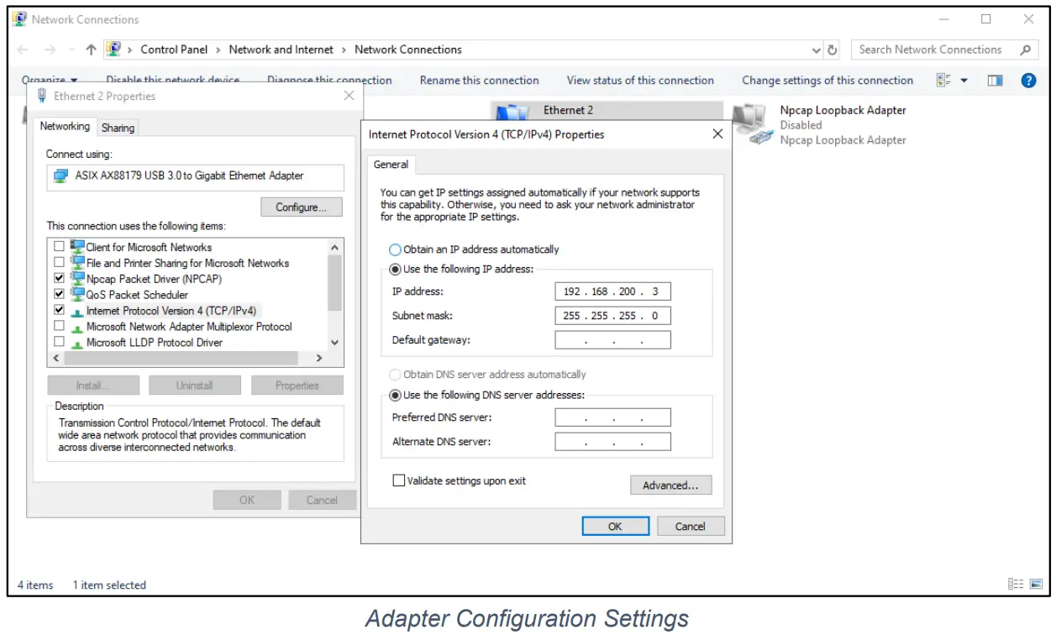The height and width of the screenshot is (635, 1056).
Task: Check Client for Microsoft Networks box
Action: pyautogui.click(x=59, y=247)
